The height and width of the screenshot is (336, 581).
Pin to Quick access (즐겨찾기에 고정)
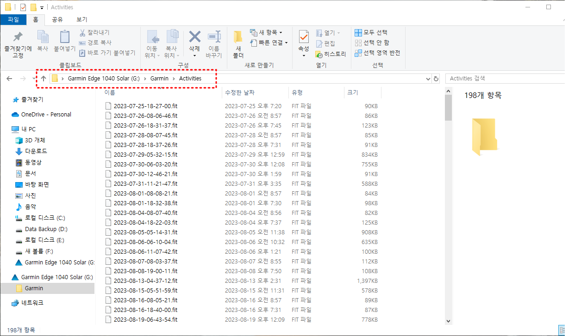tap(18, 44)
